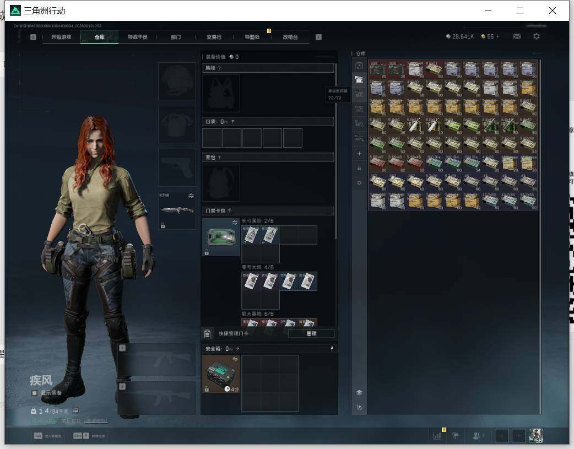Screen dimensions: 574x449
Task: Switch to the 开始游戏 tab
Action: tap(61, 37)
